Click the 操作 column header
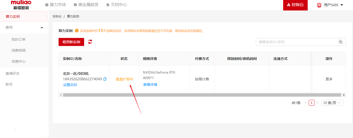The width and height of the screenshot is (353, 138). (329, 59)
